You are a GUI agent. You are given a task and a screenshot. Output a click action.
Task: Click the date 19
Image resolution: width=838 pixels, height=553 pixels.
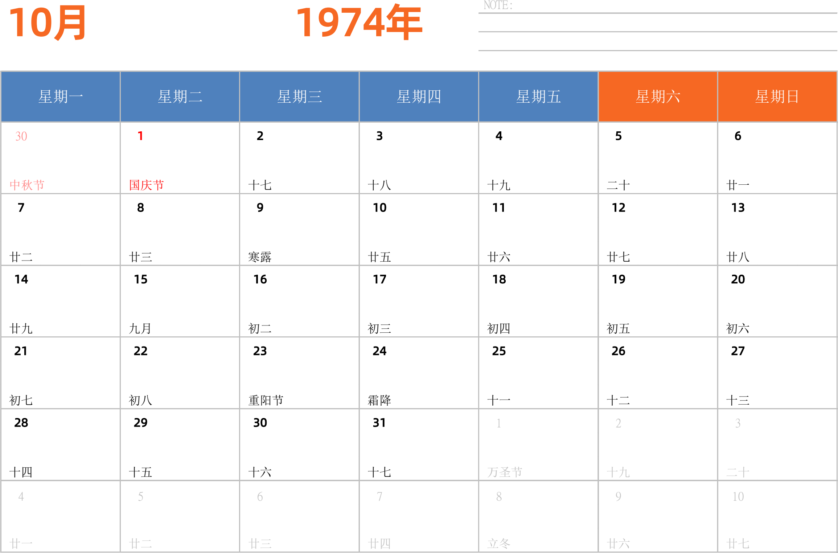pyautogui.click(x=619, y=279)
